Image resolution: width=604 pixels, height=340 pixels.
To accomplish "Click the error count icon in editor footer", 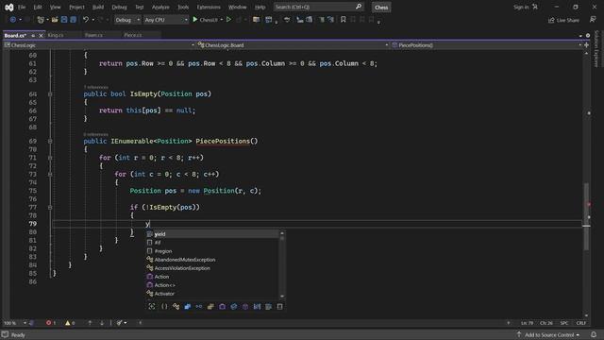I will [x=48, y=323].
